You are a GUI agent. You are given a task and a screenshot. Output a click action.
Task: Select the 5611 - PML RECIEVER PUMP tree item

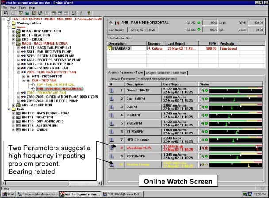tap(49, 52)
